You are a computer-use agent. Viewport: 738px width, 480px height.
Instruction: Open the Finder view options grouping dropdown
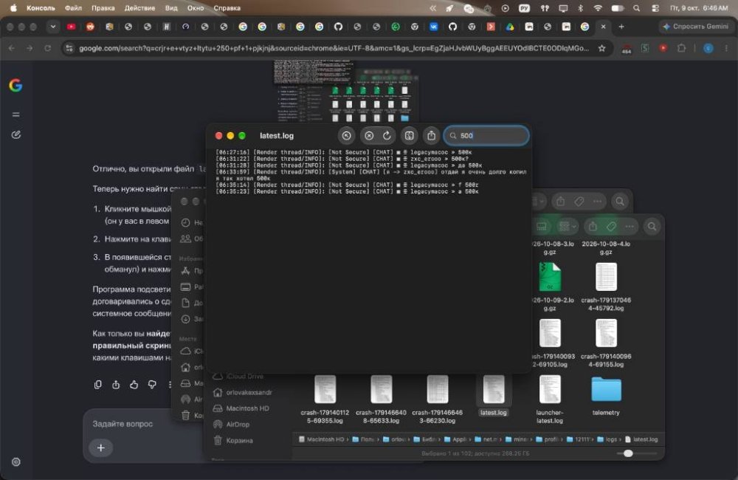pos(568,227)
